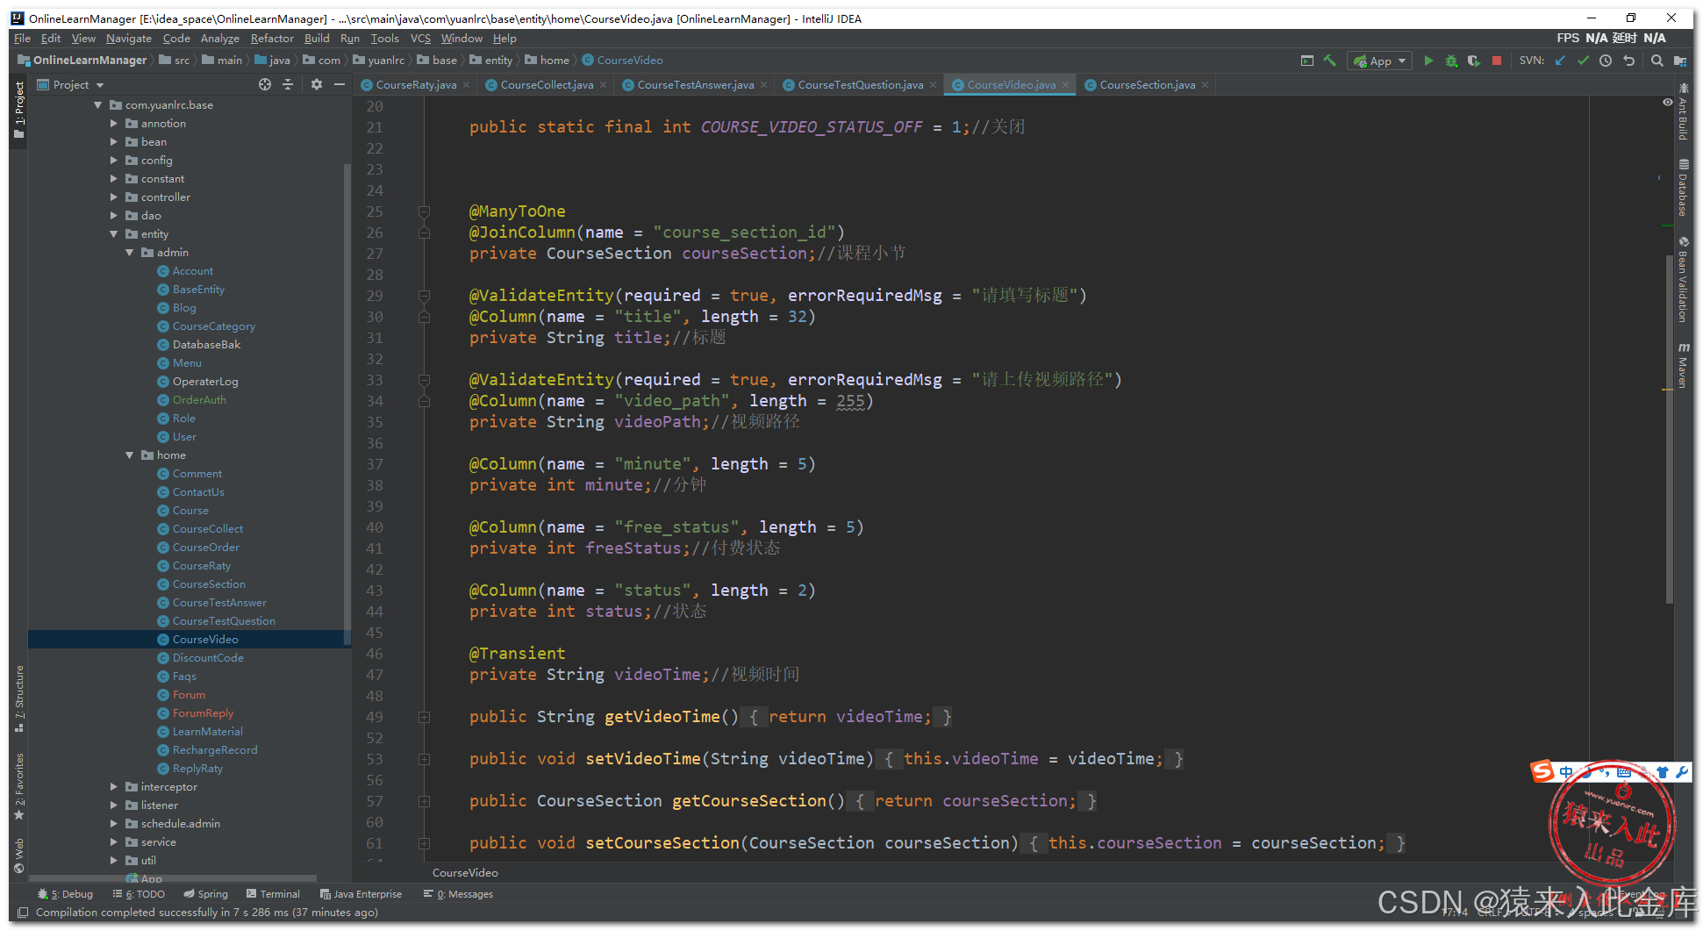Switch to CourseRaty.java tab
Image resolution: width=1703 pixels, height=931 pixels.
416,85
